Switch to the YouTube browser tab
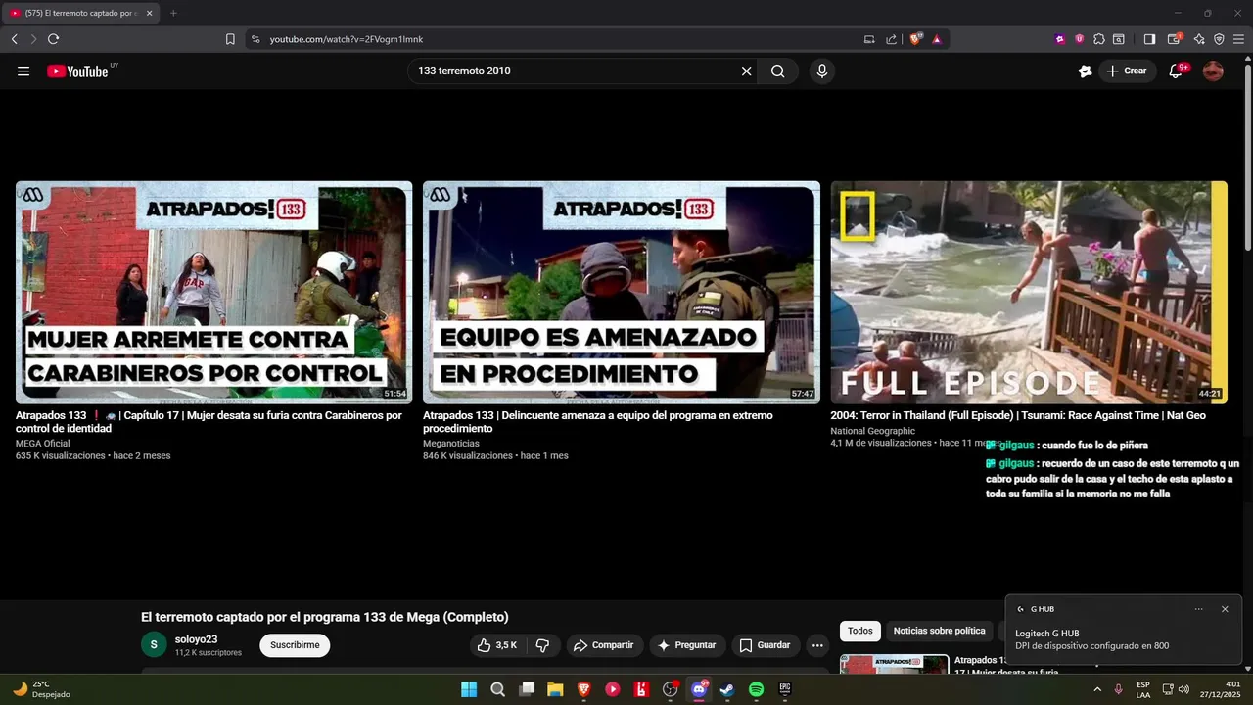 pyautogui.click(x=78, y=13)
